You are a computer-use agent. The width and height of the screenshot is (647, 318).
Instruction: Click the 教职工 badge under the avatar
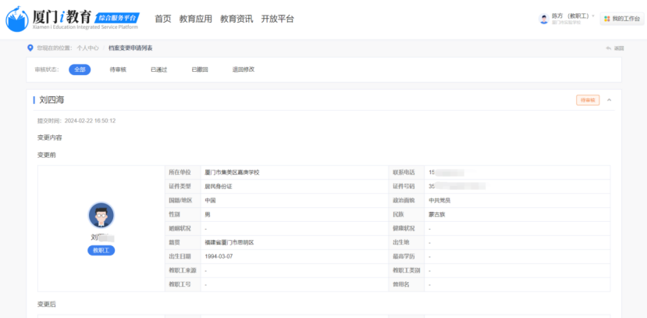pos(101,250)
